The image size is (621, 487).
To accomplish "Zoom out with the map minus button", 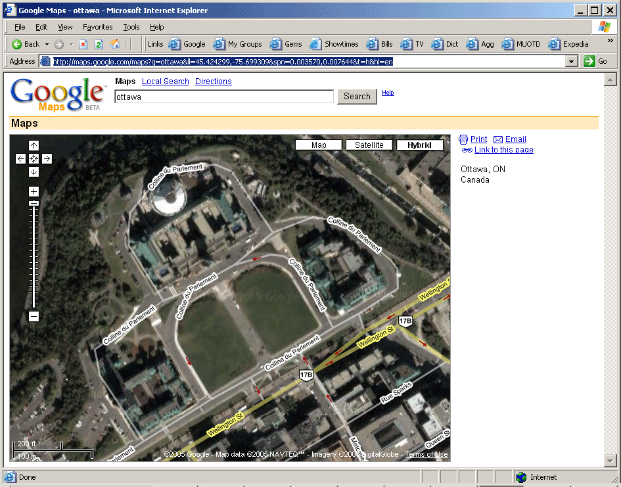I will (34, 317).
